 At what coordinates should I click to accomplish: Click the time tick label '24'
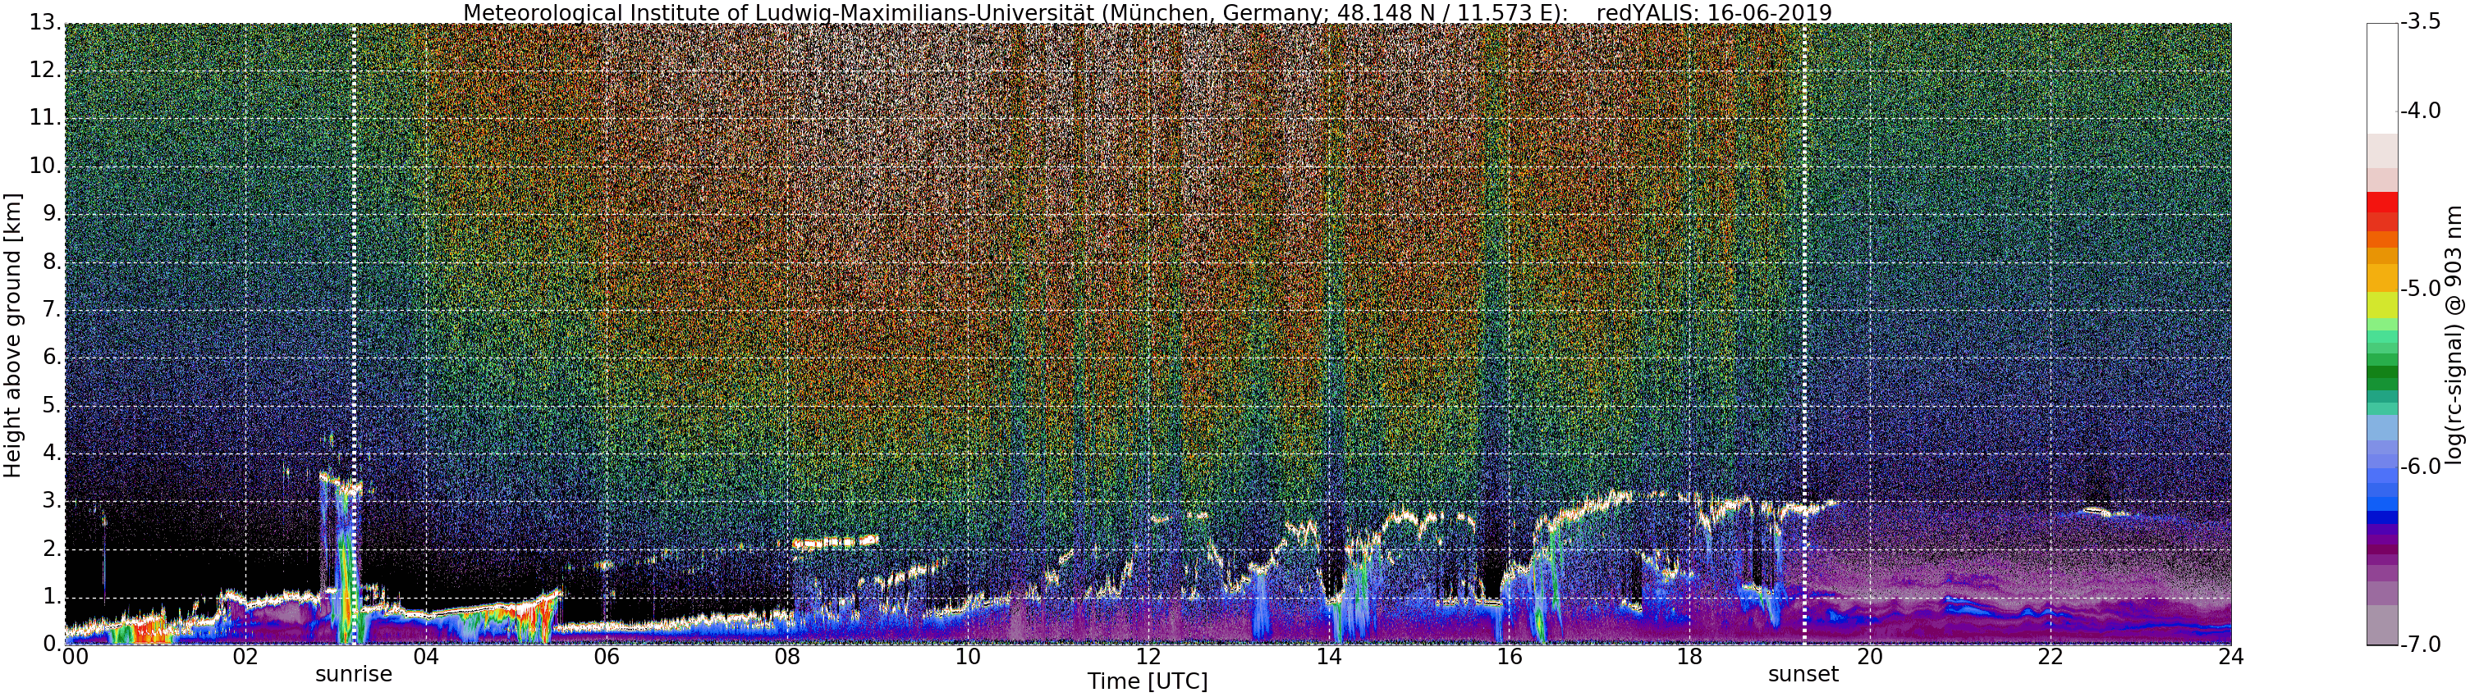tap(2230, 657)
